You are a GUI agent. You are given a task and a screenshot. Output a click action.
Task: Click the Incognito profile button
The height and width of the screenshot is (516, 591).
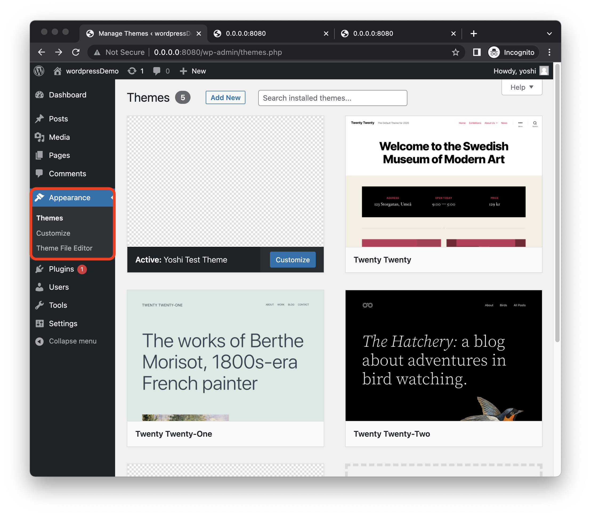tap(513, 52)
